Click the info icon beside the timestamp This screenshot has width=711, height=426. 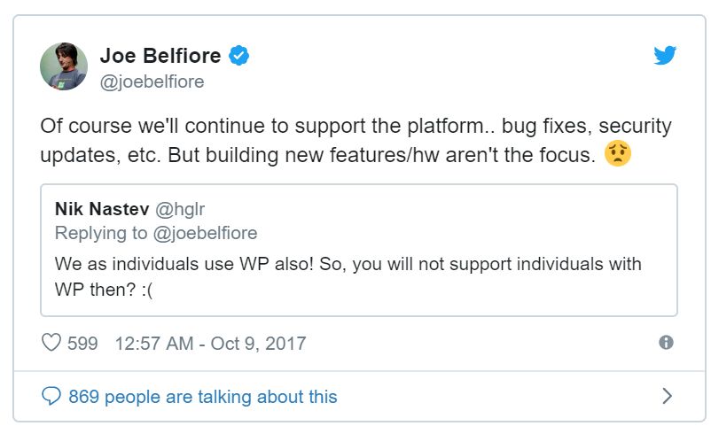pyautogui.click(x=667, y=343)
